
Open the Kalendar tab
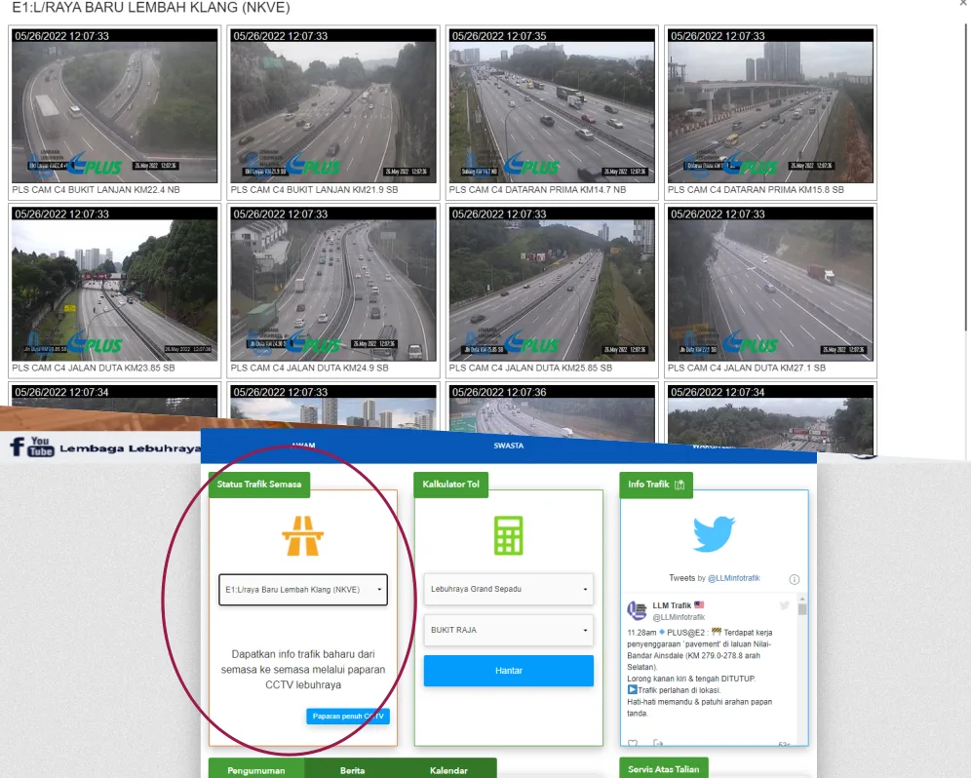[x=448, y=770]
